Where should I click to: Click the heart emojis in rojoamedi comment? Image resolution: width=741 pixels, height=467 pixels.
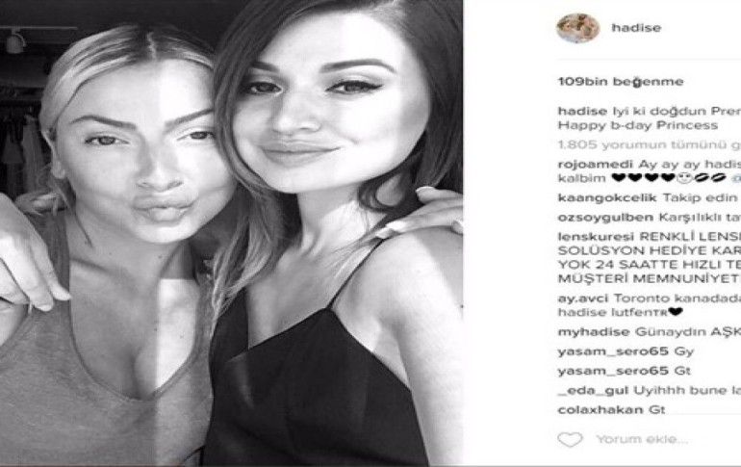(x=642, y=178)
